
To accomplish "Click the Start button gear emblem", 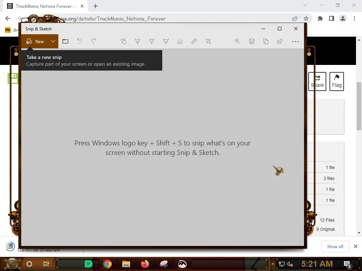I will click(13, 264).
